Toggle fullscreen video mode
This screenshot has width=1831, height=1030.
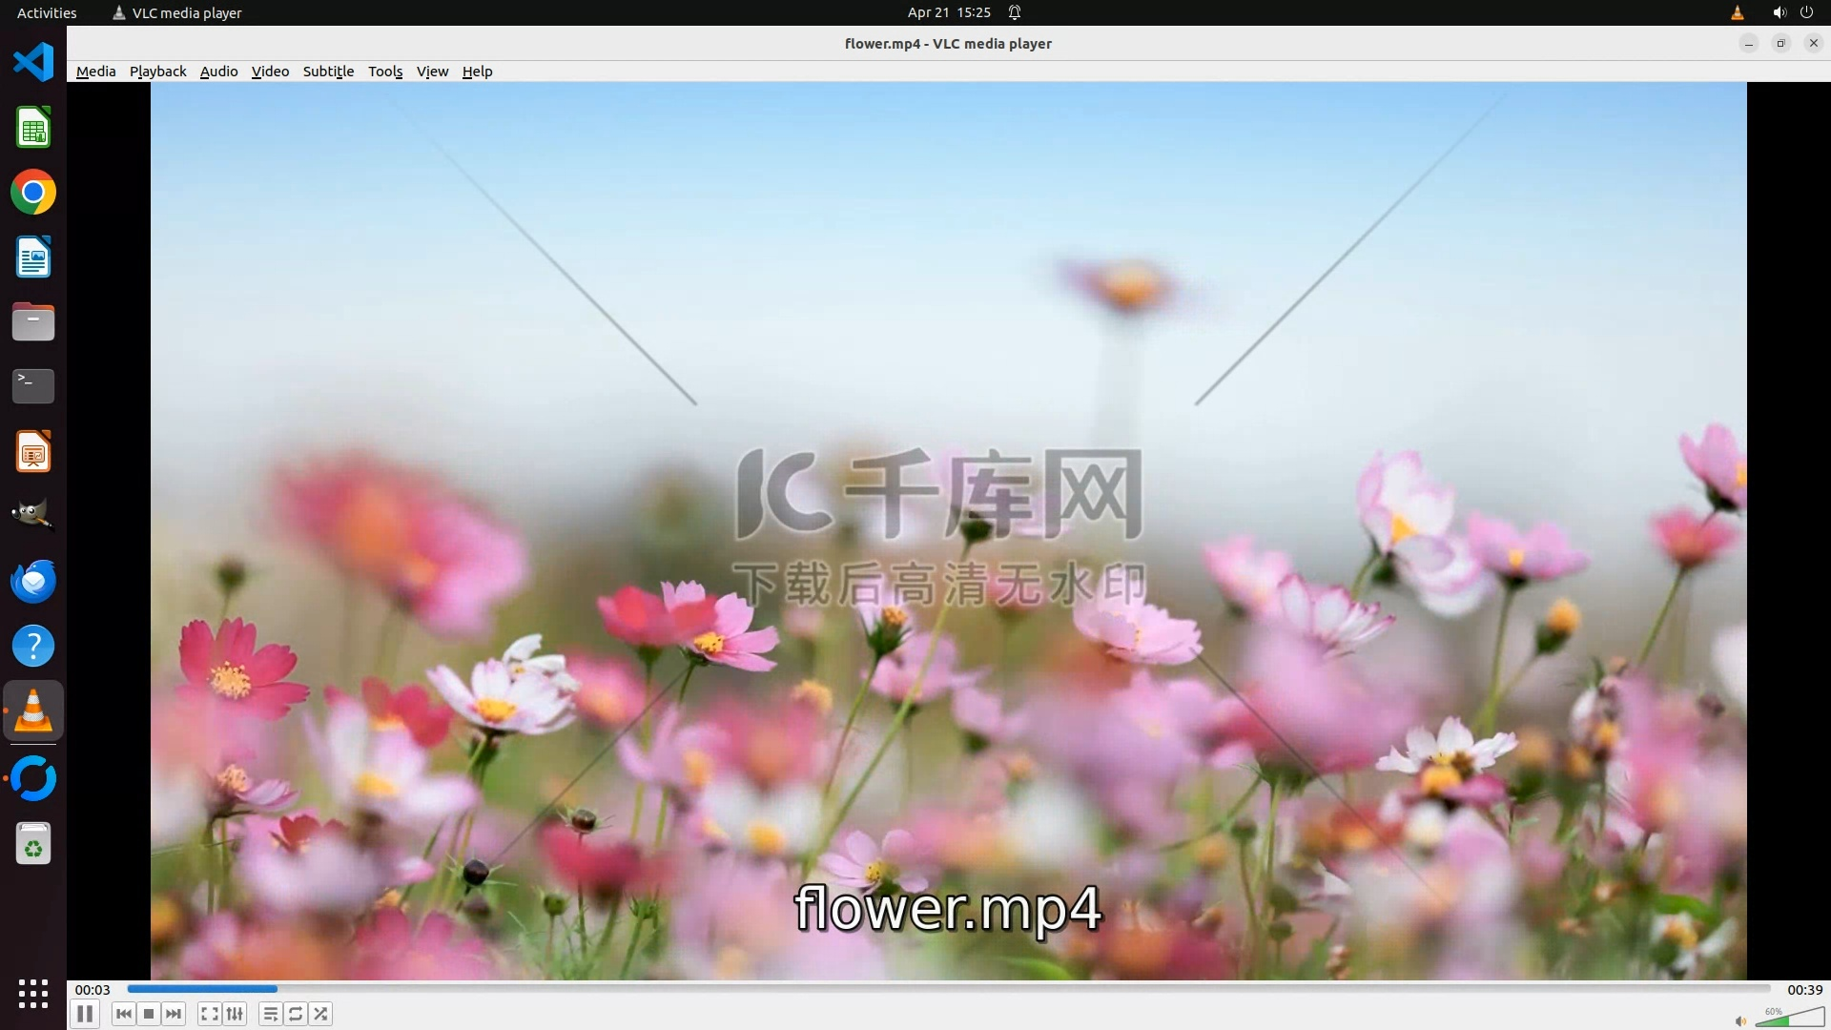tap(210, 1014)
